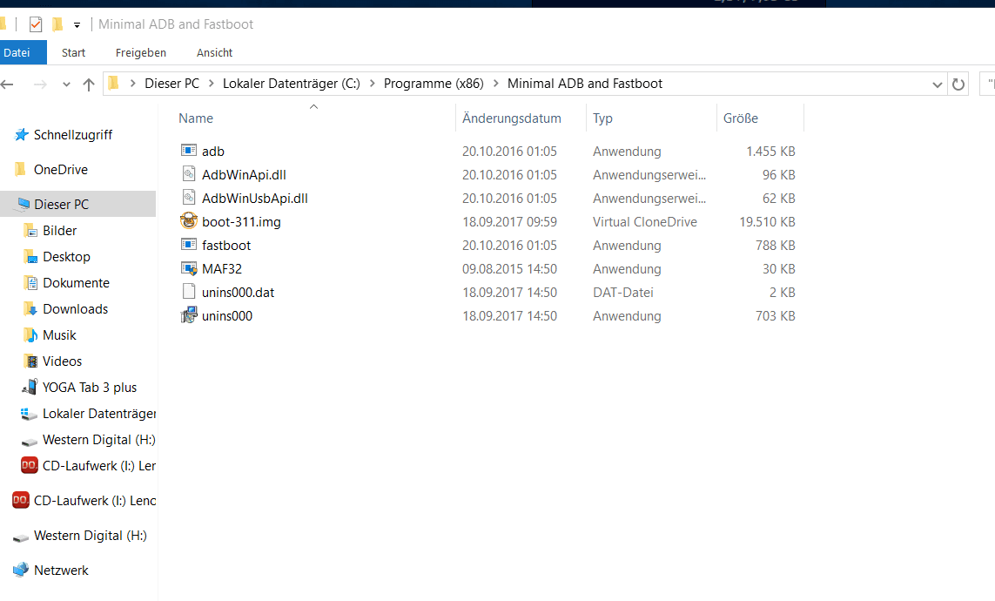Screen dimensions: 995x601
Task: Select the unins000.dat file icon
Action: 188,291
